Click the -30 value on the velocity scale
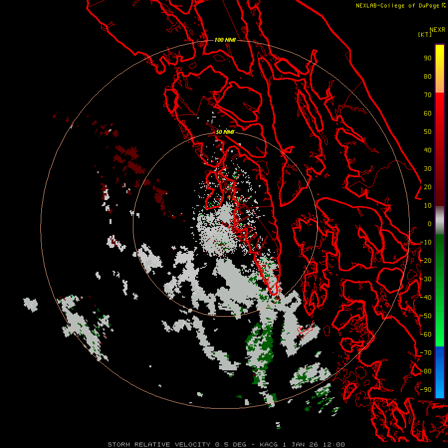The image size is (448, 448). [426, 279]
